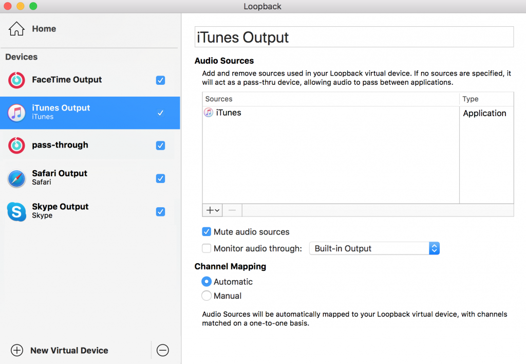The height and width of the screenshot is (364, 526).
Task: Close the Loopback window
Action: [x=8, y=6]
